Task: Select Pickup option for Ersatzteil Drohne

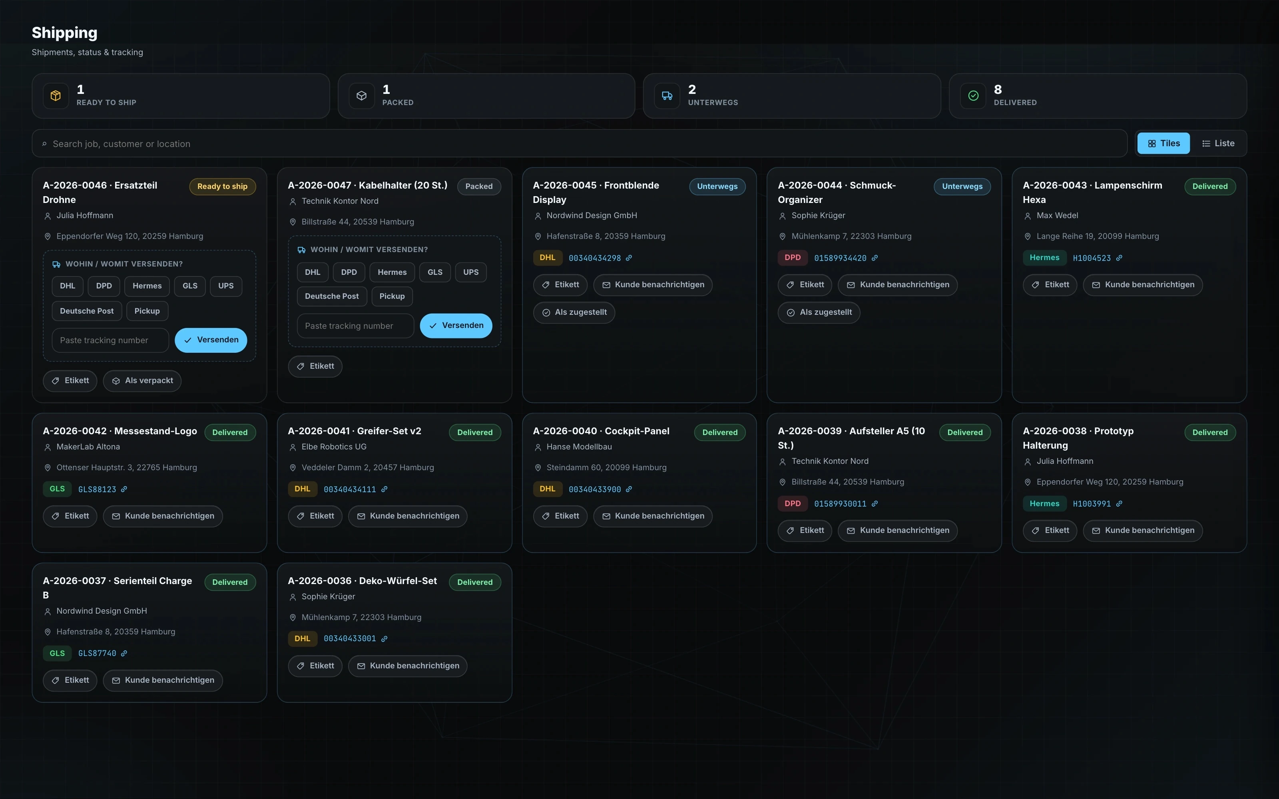Action: (147, 311)
